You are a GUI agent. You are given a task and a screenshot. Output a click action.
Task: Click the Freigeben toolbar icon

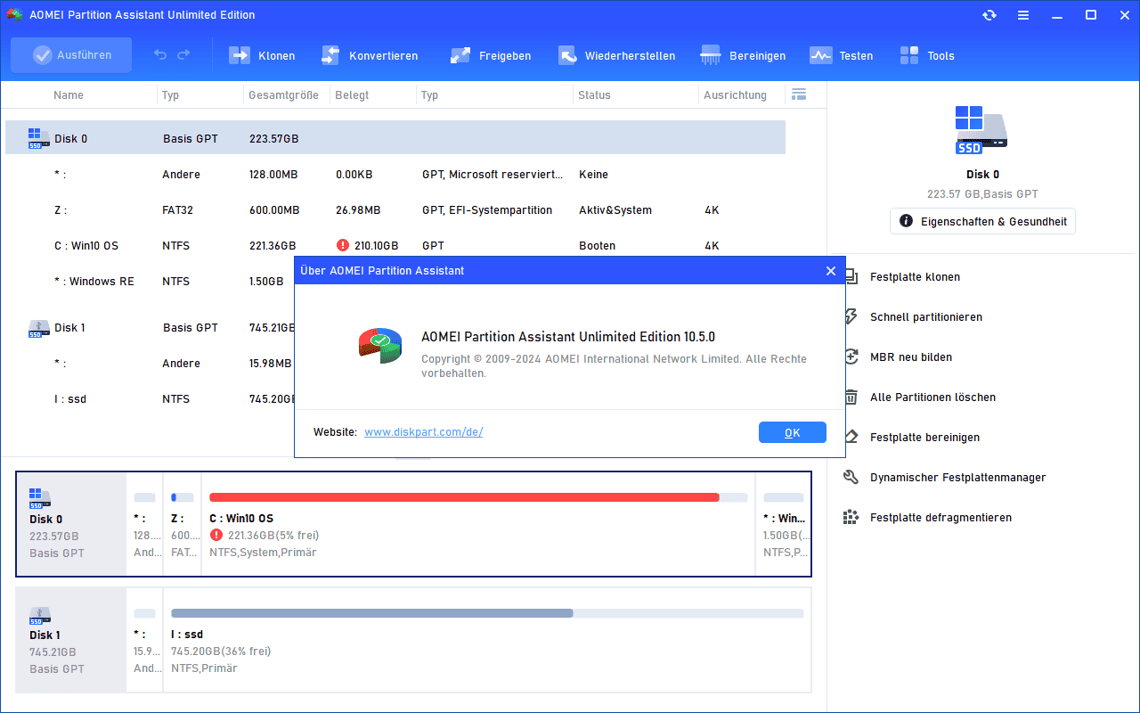460,55
